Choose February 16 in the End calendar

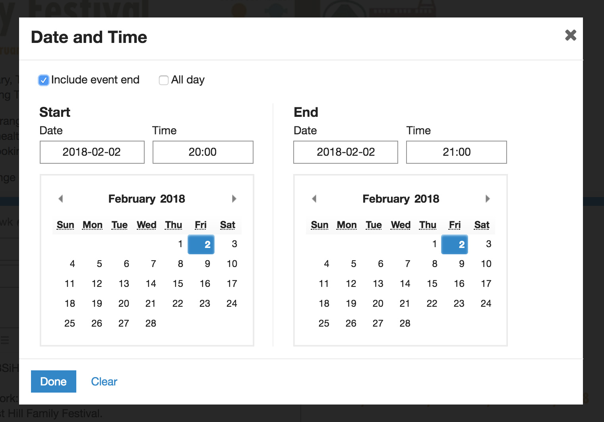[x=459, y=284]
